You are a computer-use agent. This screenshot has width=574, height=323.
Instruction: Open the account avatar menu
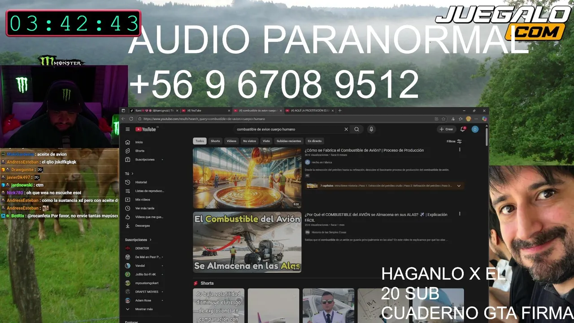coord(475,129)
